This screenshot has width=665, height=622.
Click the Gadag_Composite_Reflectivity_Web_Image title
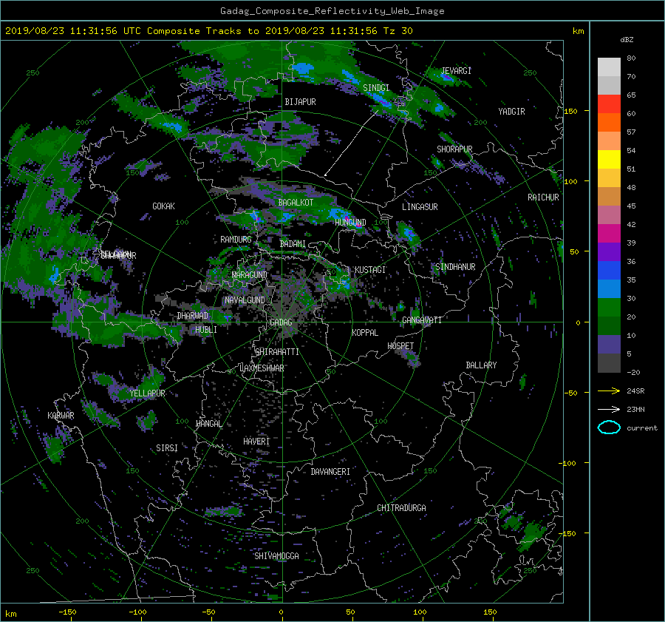point(332,11)
